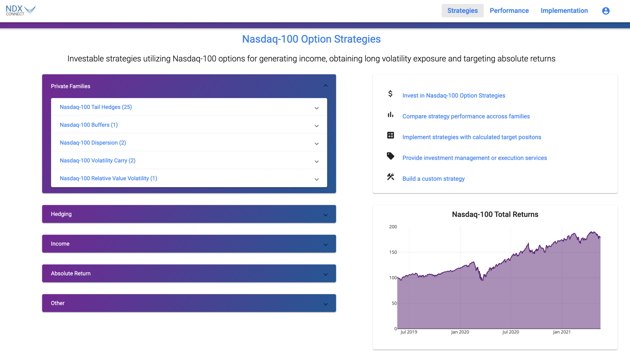Click the price tag services icon
The image size is (630, 361).
click(390, 156)
